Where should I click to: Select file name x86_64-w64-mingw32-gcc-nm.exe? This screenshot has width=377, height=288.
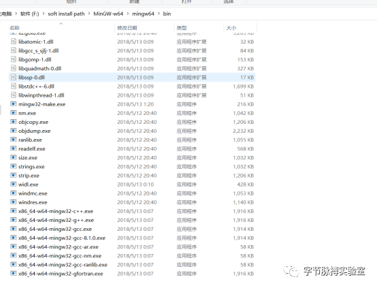coord(60,256)
